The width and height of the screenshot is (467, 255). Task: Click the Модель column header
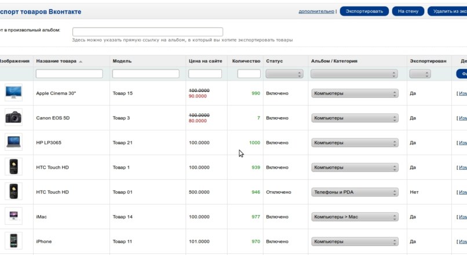point(122,61)
